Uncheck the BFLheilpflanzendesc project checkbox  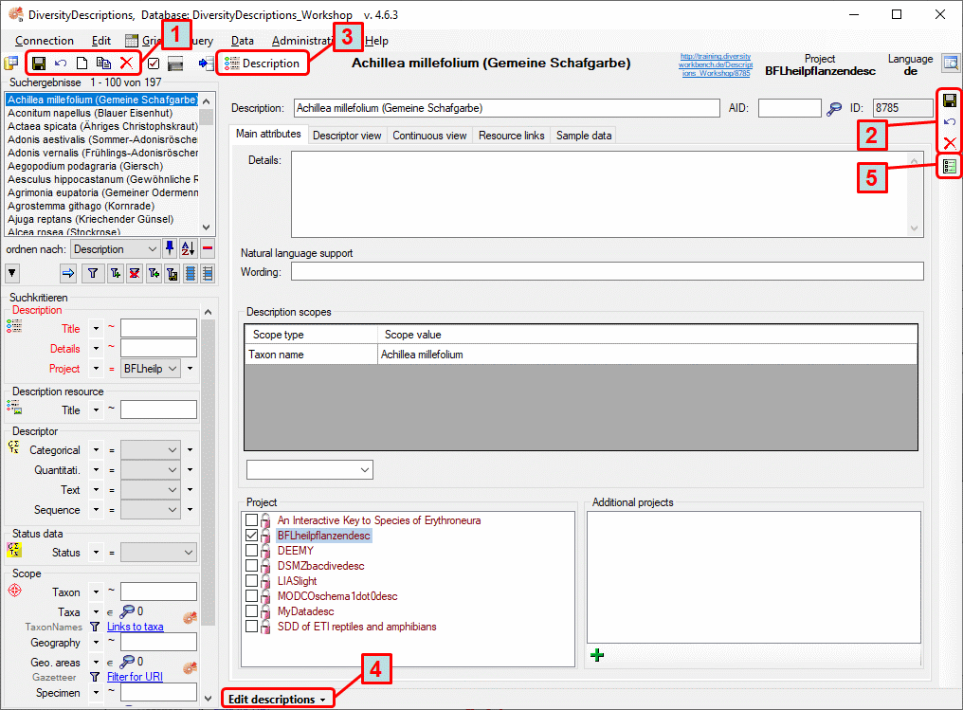point(251,536)
